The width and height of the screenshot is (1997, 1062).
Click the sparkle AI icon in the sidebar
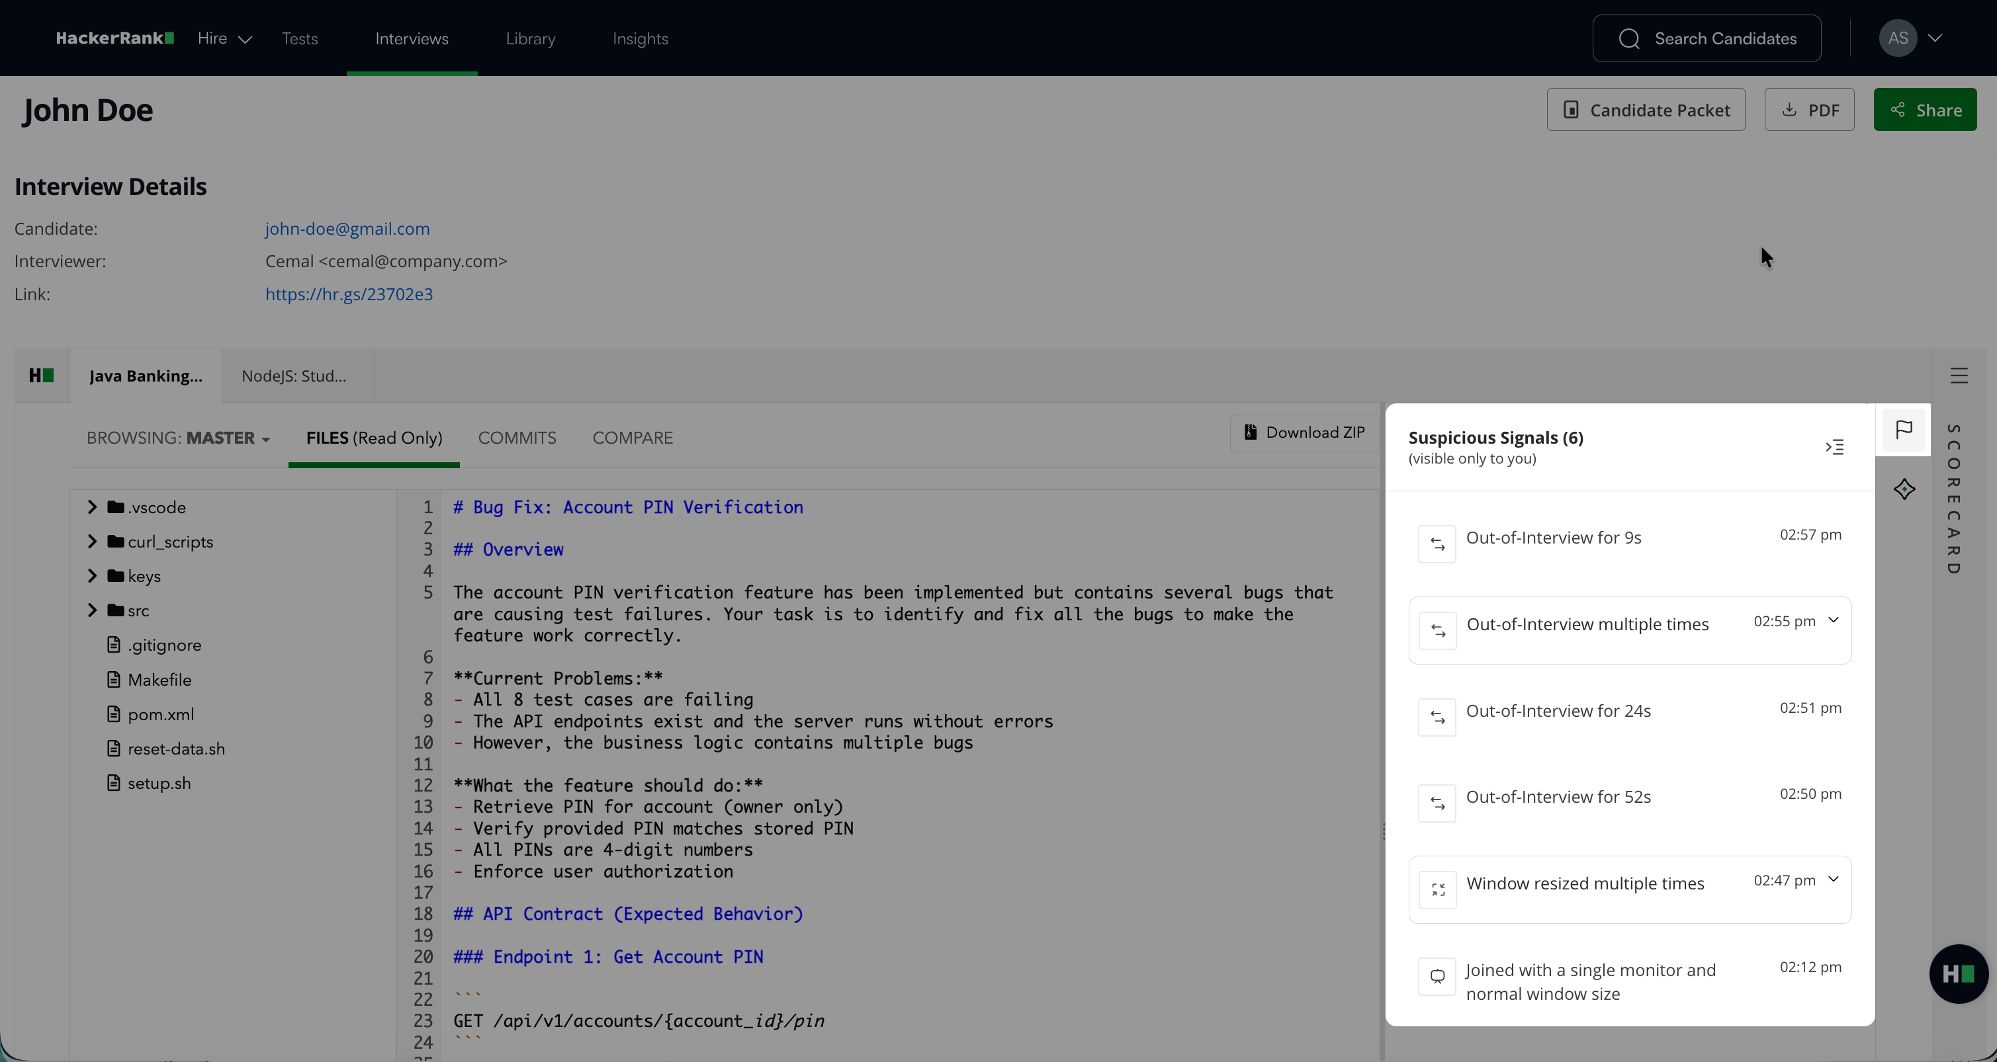[1904, 489]
